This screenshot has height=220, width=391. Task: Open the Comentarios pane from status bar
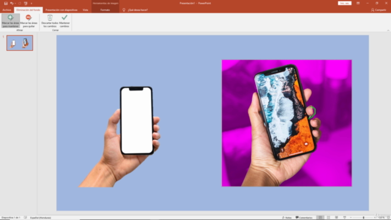(x=304, y=218)
